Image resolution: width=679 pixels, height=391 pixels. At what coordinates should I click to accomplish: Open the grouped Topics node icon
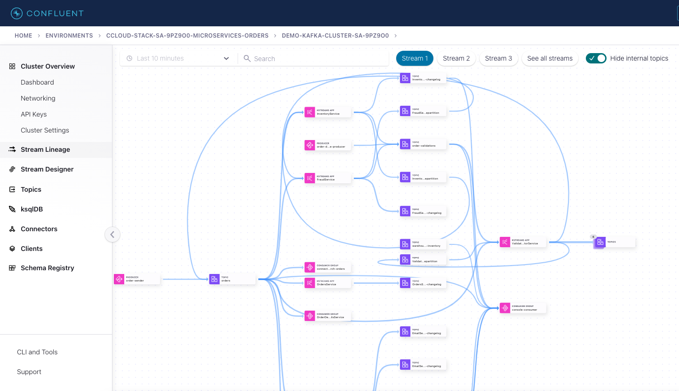[600, 242]
